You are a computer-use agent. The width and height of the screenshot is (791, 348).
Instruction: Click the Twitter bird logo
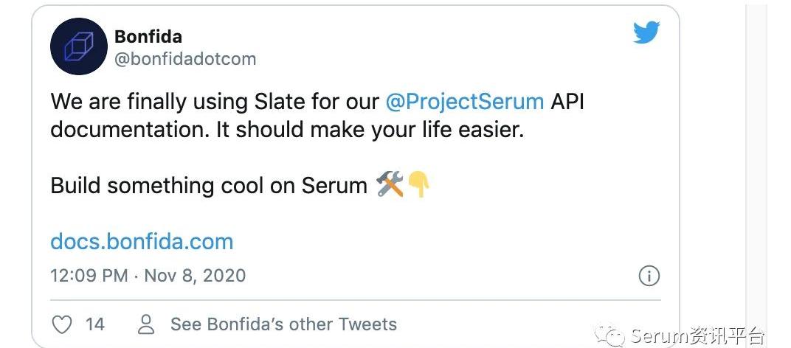tap(646, 32)
